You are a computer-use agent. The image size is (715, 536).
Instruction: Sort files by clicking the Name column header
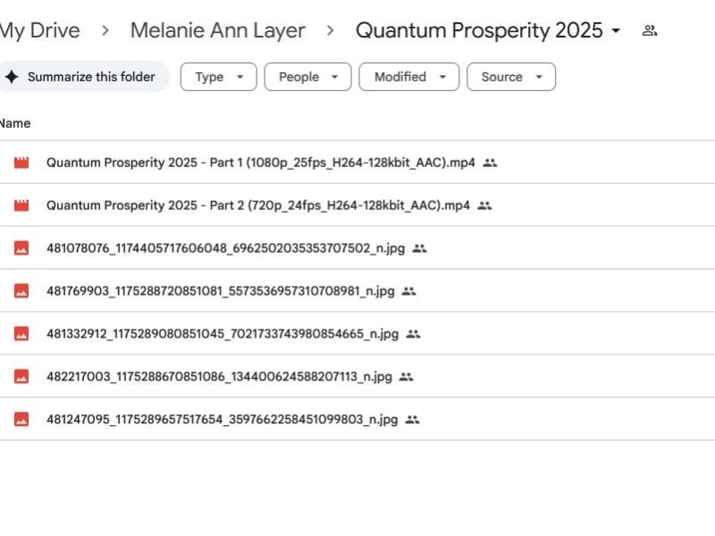tap(15, 123)
